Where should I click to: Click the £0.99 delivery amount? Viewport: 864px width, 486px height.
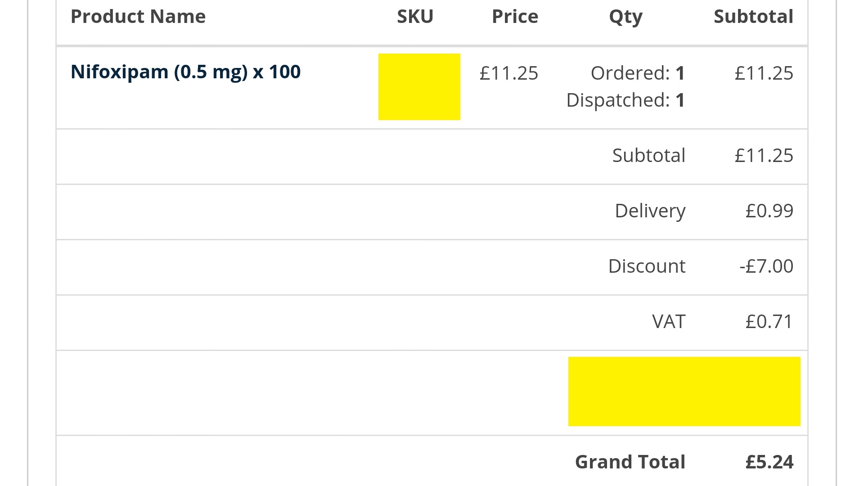pos(769,211)
